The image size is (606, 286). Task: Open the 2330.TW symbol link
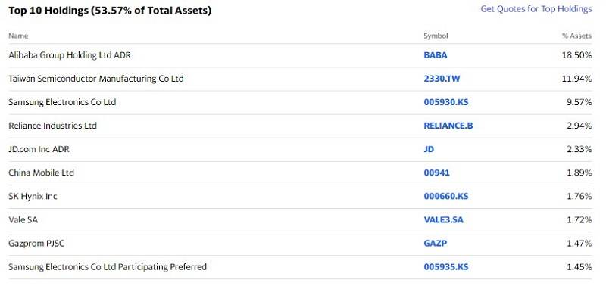[442, 79]
